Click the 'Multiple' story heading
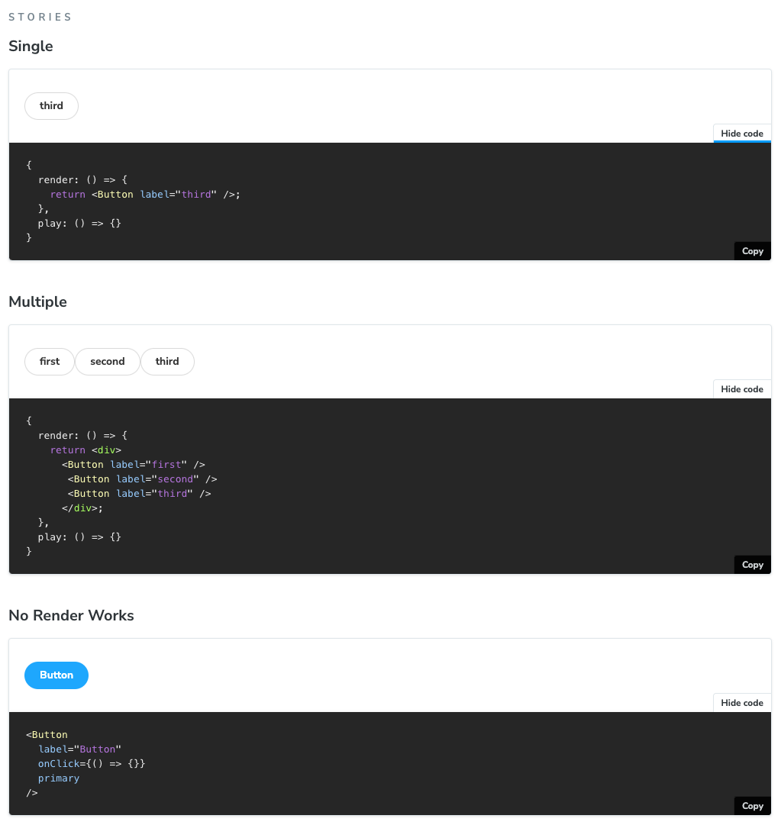The image size is (781, 825). (x=37, y=301)
